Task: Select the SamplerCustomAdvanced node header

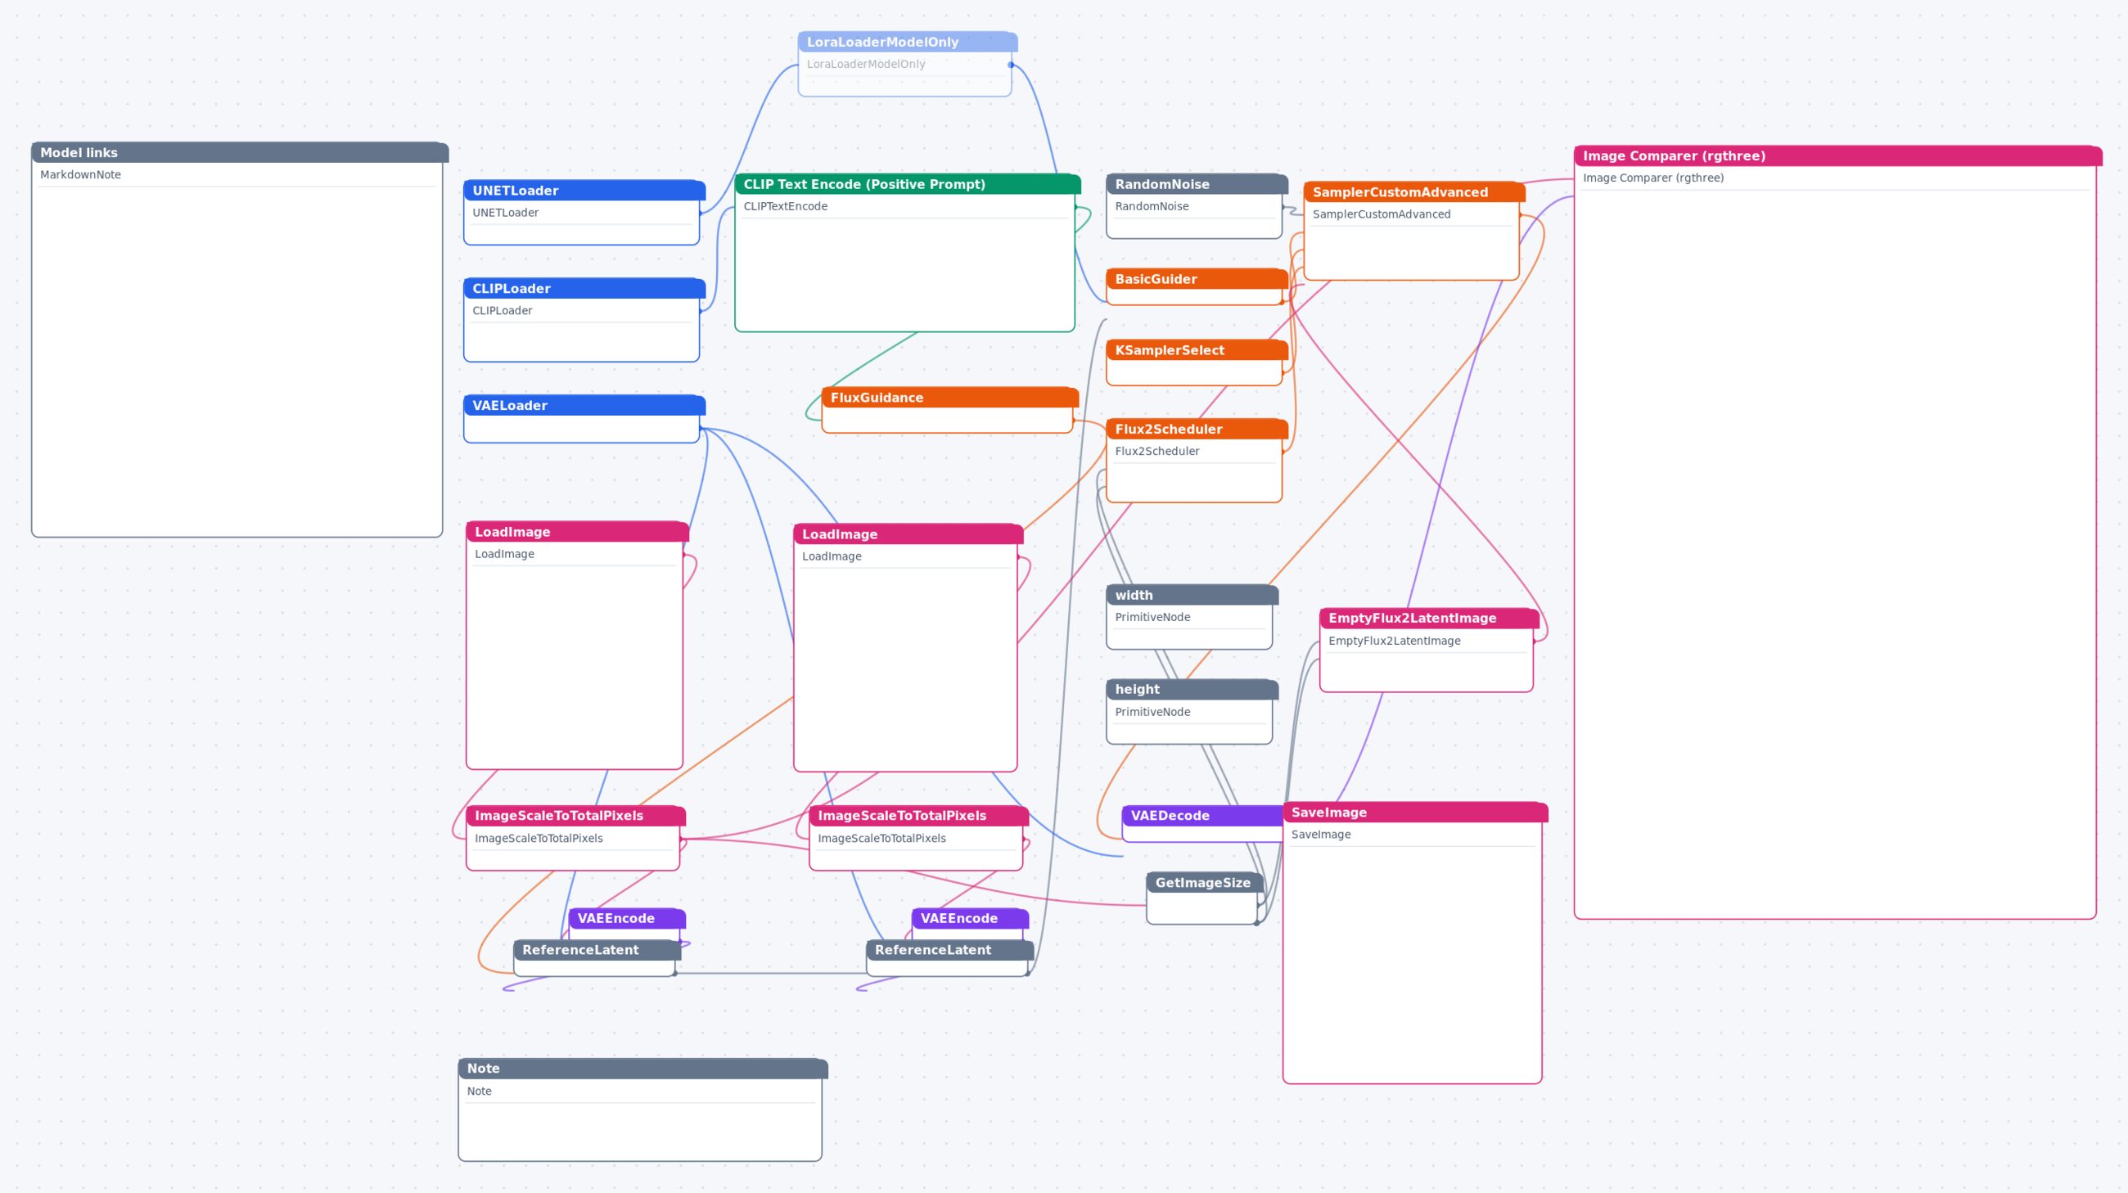Action: pyautogui.click(x=1414, y=192)
